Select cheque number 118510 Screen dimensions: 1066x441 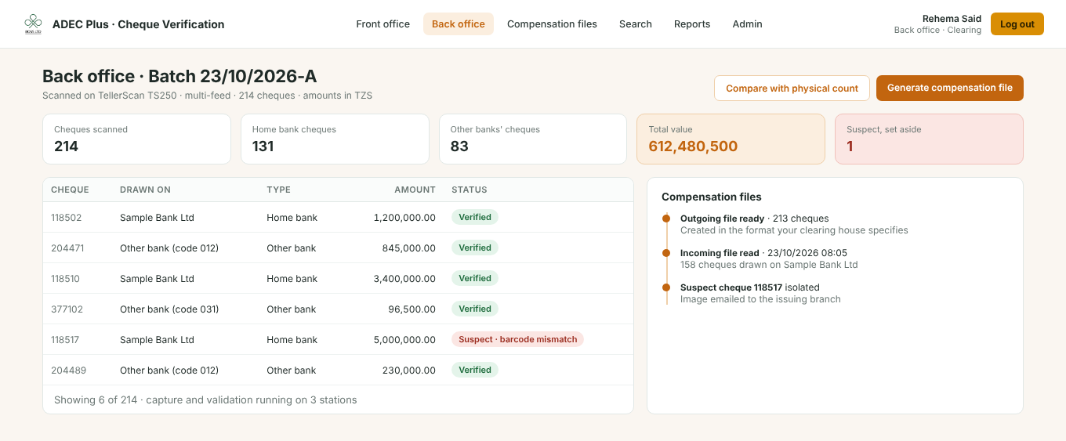coord(65,279)
